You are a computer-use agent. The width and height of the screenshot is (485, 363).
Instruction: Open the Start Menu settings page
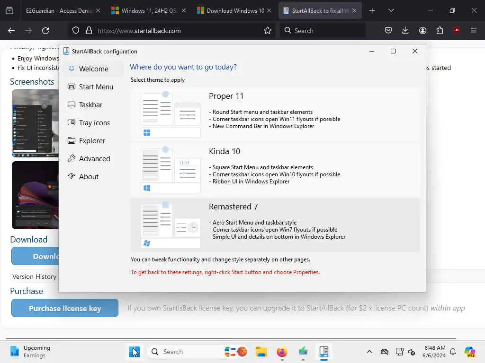point(94,87)
